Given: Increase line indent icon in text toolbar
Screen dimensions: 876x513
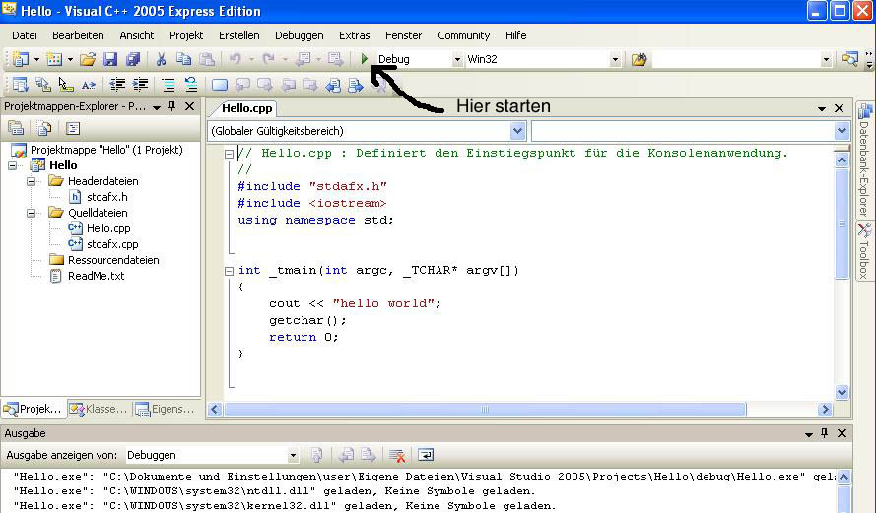Looking at the screenshot, I should tap(140, 85).
